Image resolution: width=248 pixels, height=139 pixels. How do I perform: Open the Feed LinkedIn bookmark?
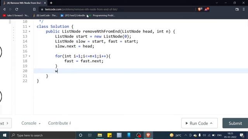pos(73,15)
